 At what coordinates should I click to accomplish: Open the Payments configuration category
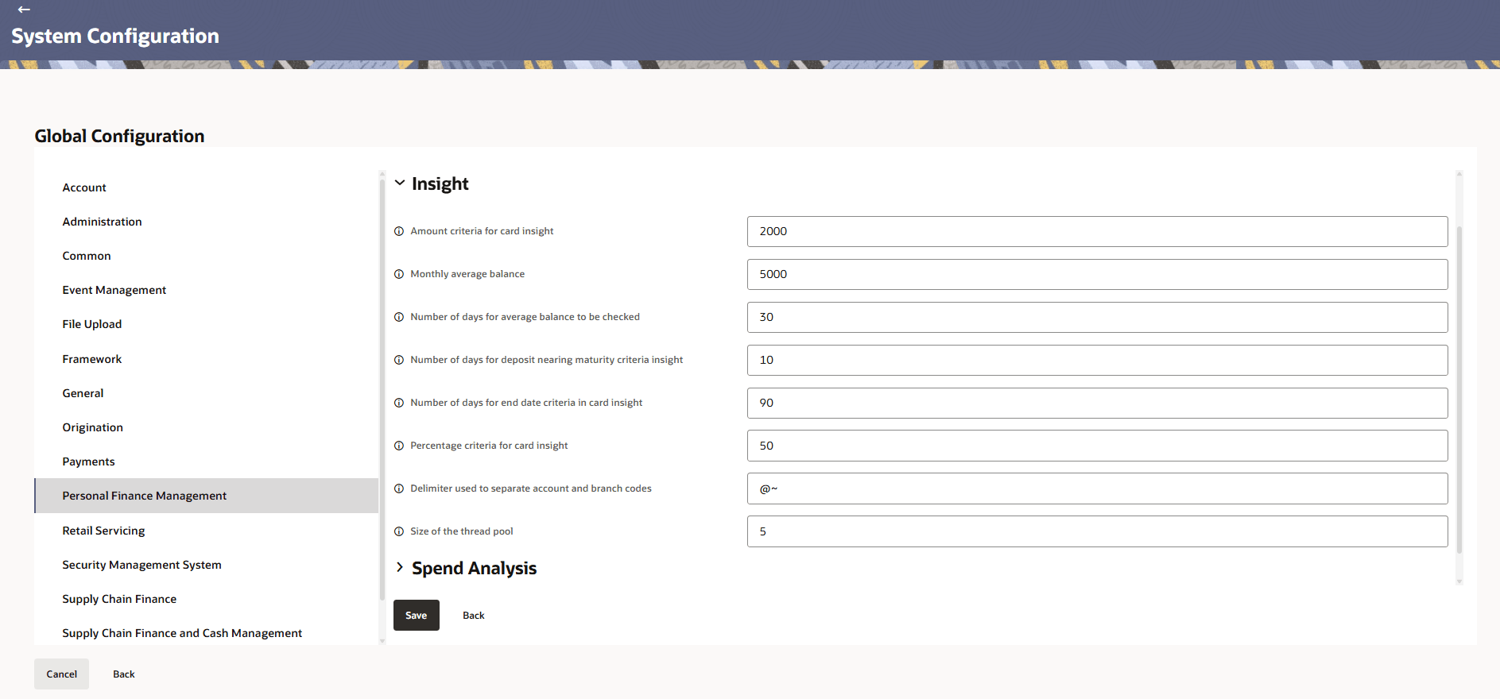click(88, 461)
